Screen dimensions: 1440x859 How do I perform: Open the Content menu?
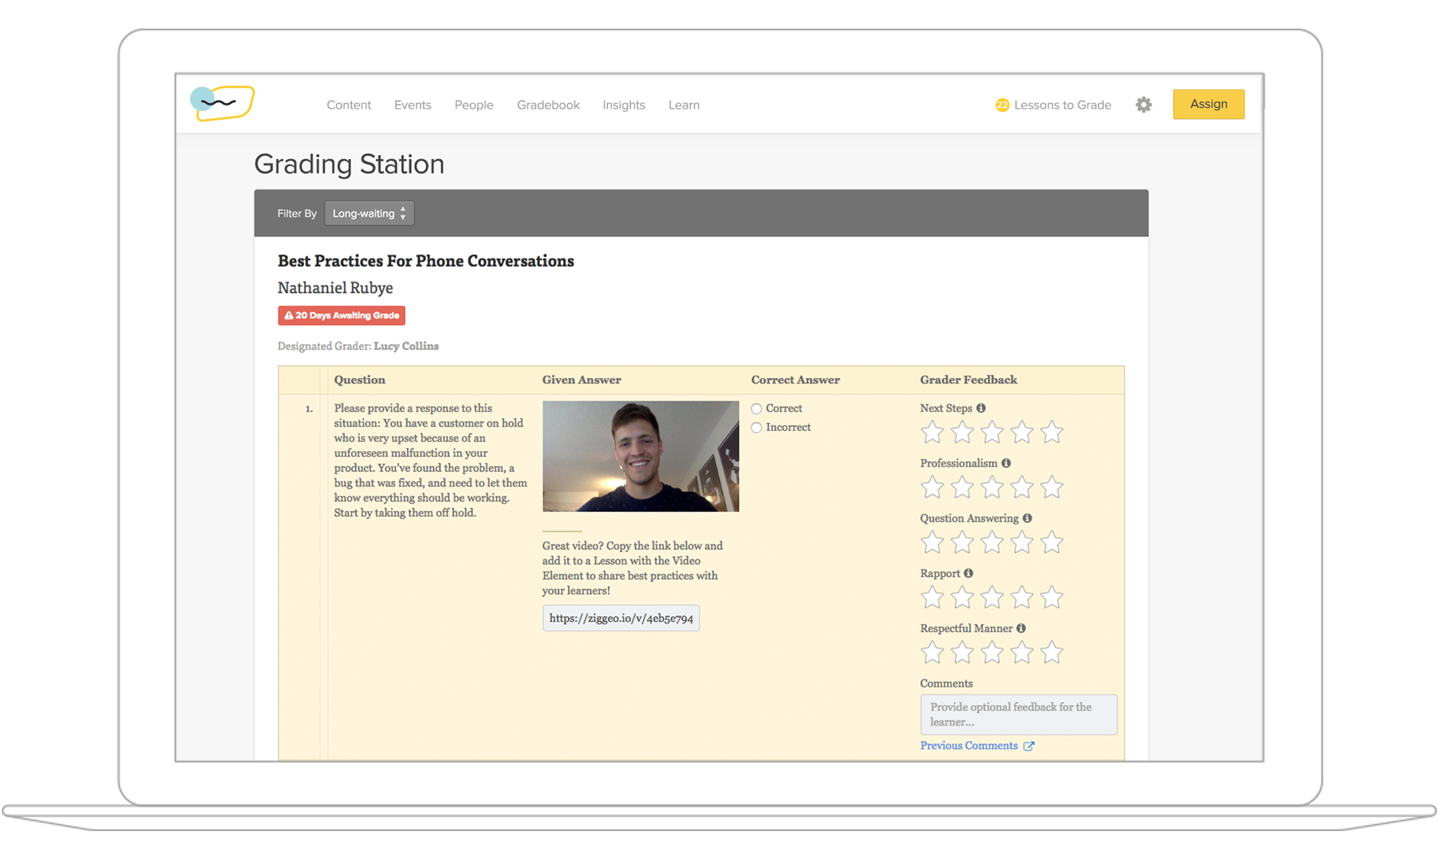[x=349, y=105]
